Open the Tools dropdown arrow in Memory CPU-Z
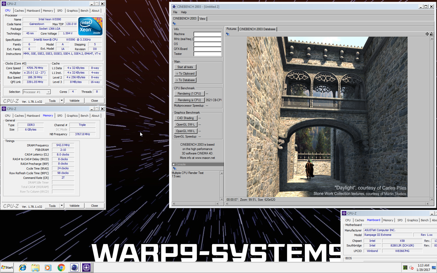The image size is (437, 273). tap(62, 206)
